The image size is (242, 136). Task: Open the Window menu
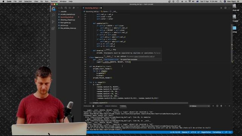63,2
